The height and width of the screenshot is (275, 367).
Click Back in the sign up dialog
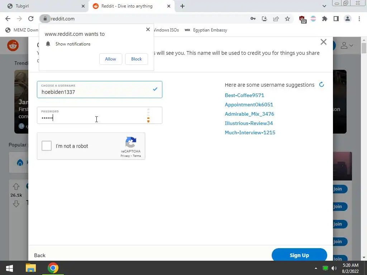(x=40, y=255)
